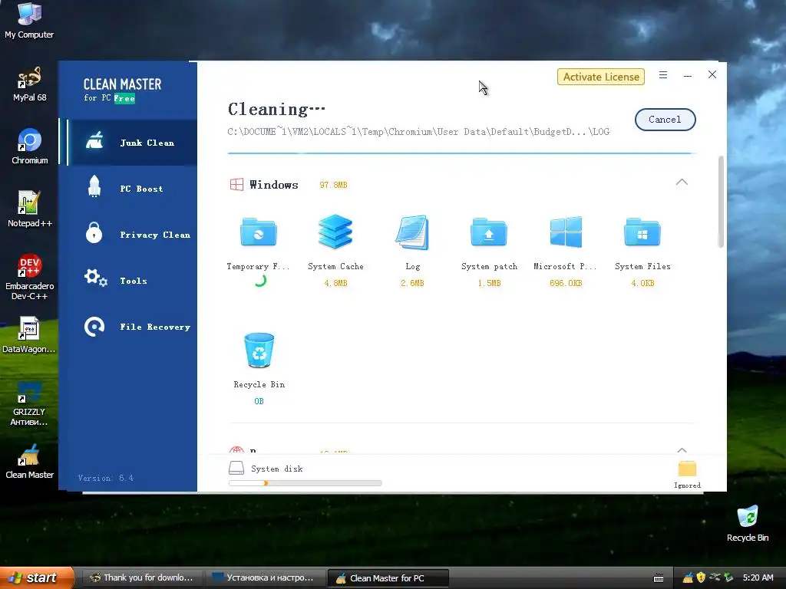
Task: Click the Version 6.4 label
Action: point(106,478)
